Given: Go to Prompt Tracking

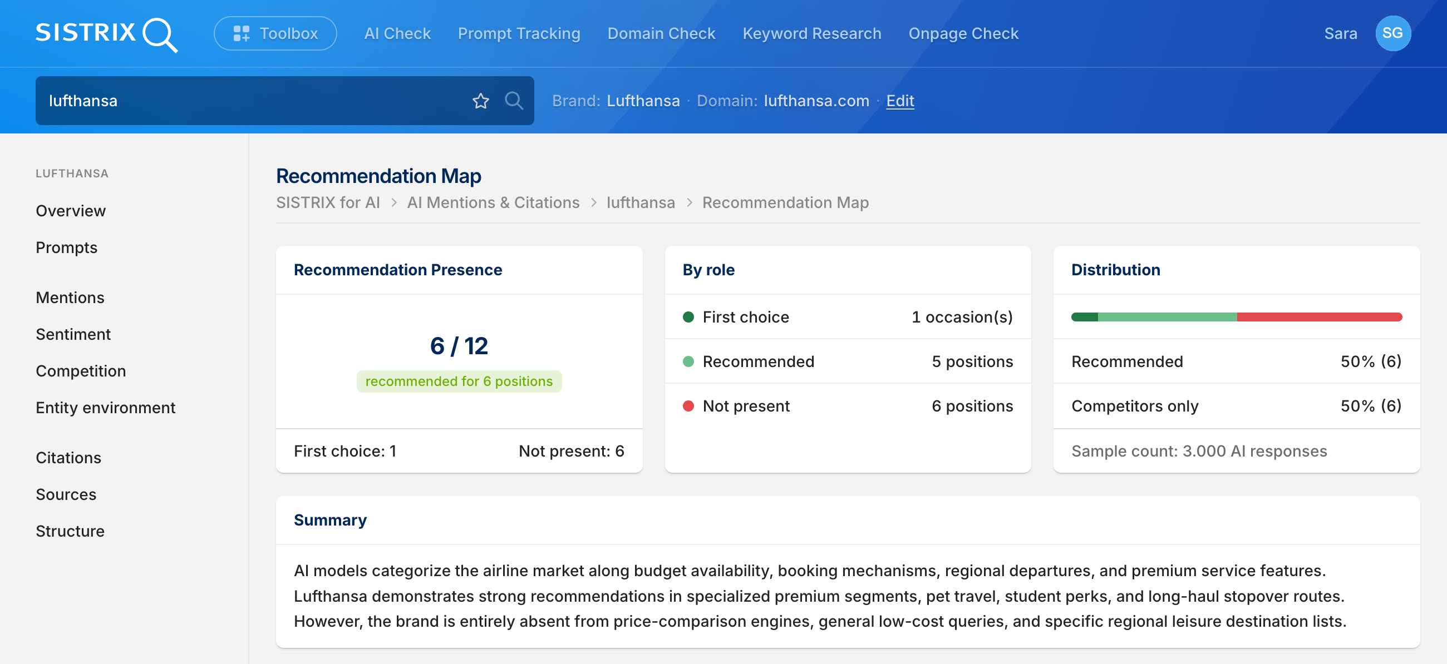Looking at the screenshot, I should [519, 34].
